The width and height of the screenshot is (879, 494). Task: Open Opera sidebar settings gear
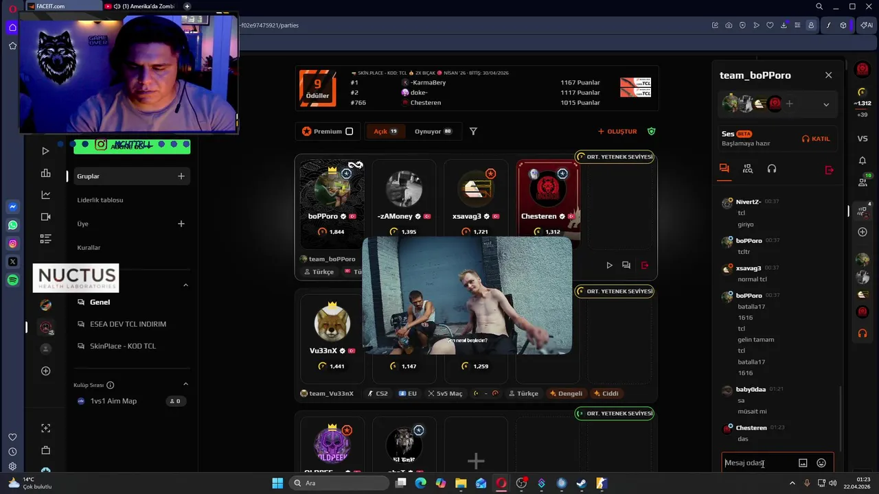pos(12,467)
